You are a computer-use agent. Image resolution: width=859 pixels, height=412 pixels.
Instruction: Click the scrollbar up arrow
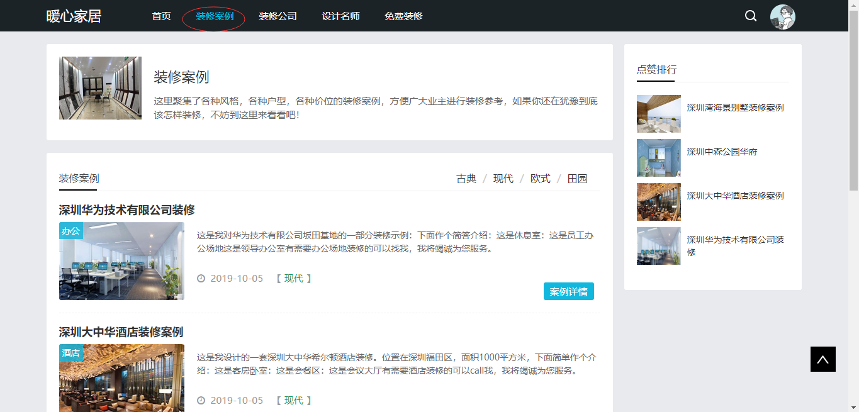[853, 5]
